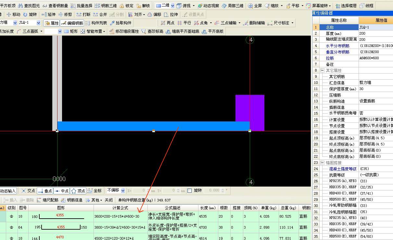Click the 解锁 unlock tool
Viewport: 393px width, 240px height.
tap(143, 6)
